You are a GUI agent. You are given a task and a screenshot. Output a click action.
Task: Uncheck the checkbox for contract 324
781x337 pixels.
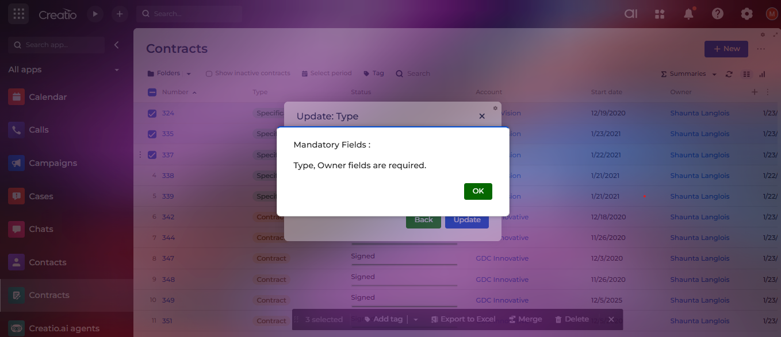pyautogui.click(x=152, y=114)
